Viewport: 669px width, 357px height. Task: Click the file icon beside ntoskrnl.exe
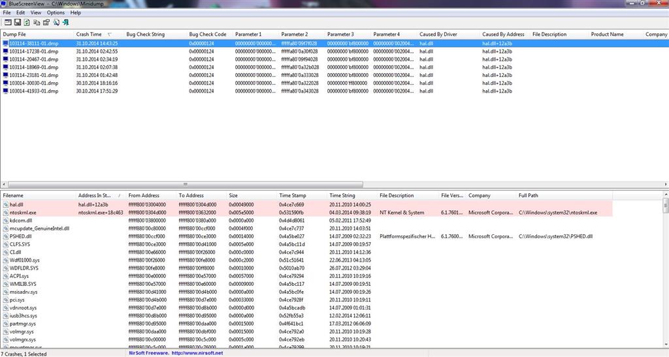5,213
